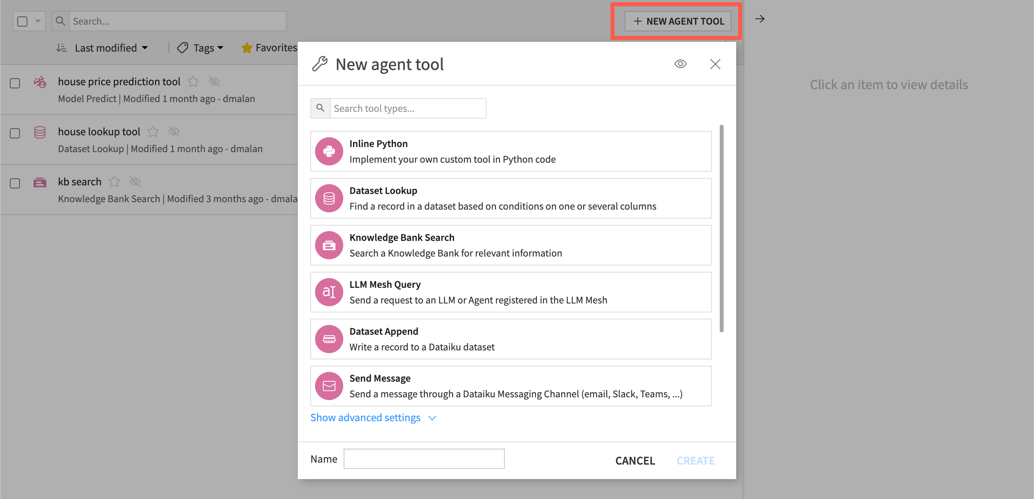Click the Dataset Append icon

click(x=329, y=339)
